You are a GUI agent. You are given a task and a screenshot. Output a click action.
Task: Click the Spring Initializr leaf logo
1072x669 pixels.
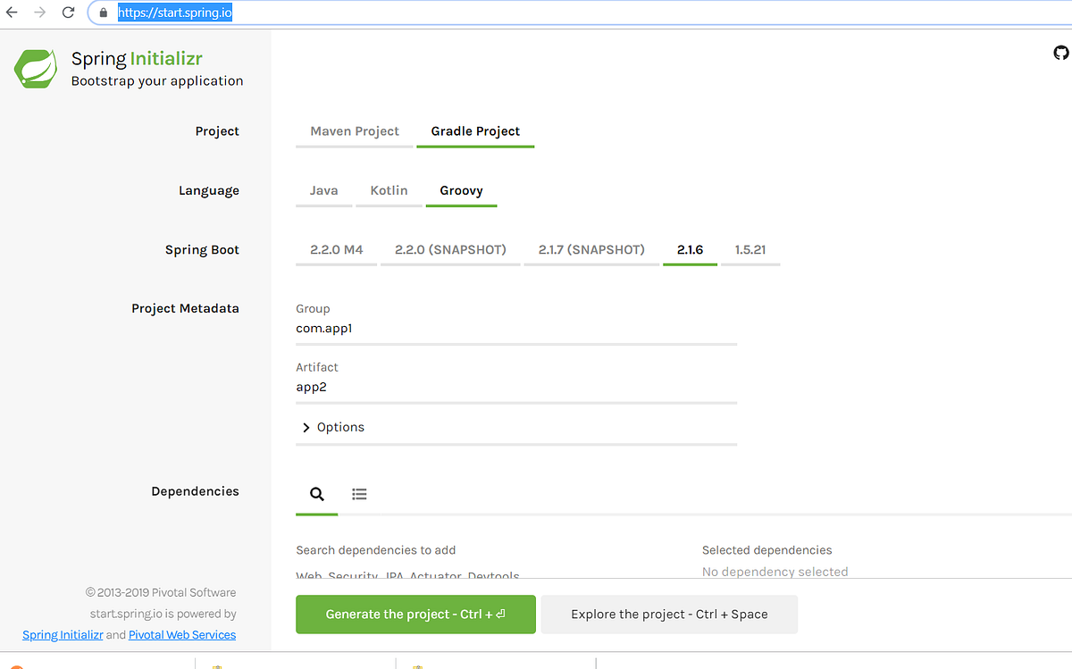[36, 68]
